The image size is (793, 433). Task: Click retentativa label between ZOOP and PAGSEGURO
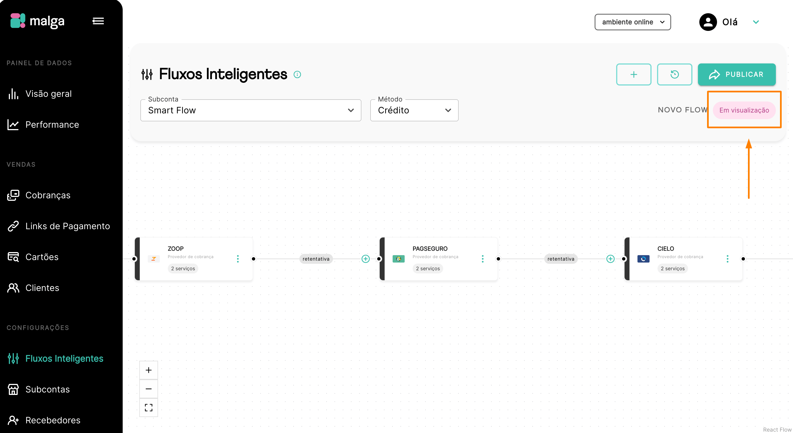(x=316, y=259)
